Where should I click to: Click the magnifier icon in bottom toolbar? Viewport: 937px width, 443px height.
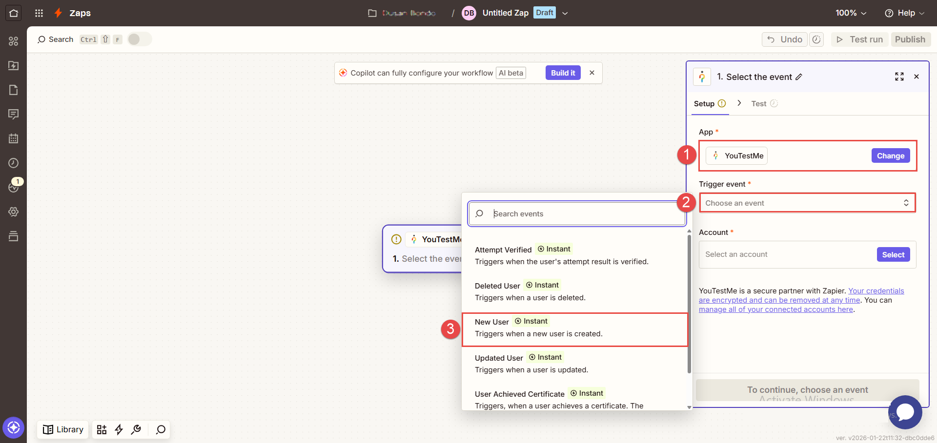[x=161, y=429]
